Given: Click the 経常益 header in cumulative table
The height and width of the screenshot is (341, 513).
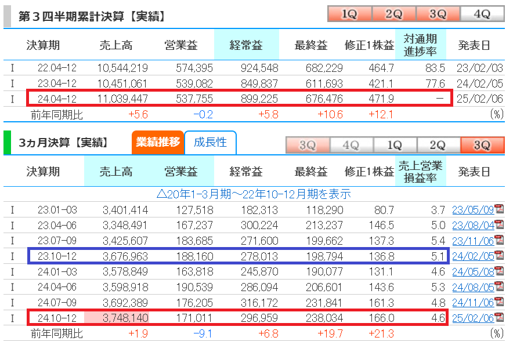Looking at the screenshot, I should click(x=247, y=45).
